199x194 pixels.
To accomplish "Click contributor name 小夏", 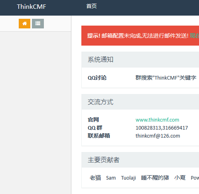I will click(x=180, y=178).
